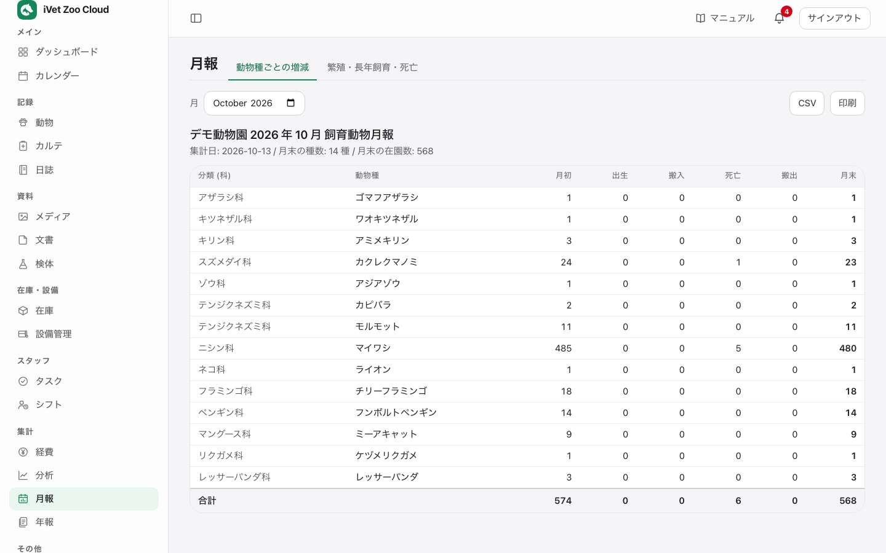Click the カピバラ species cell
Viewport: 886px width, 553px height.
(373, 305)
